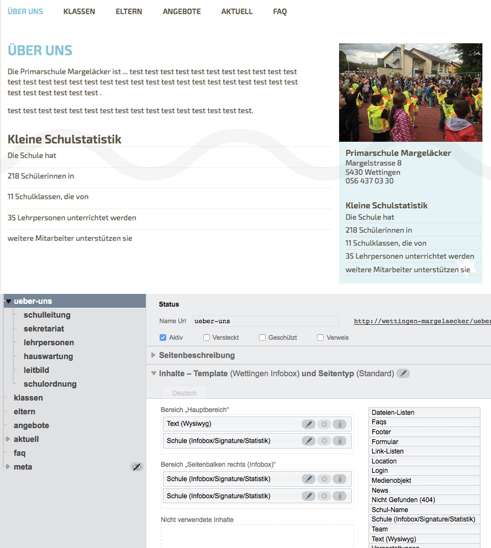Toggle hidden-eye icon on meta page
This screenshot has width=491, height=548.
[136, 467]
